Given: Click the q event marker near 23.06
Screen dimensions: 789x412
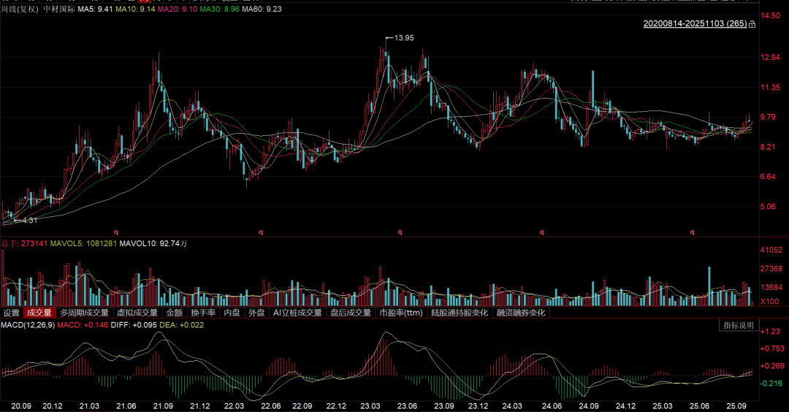Looking at the screenshot, I should (400, 232).
